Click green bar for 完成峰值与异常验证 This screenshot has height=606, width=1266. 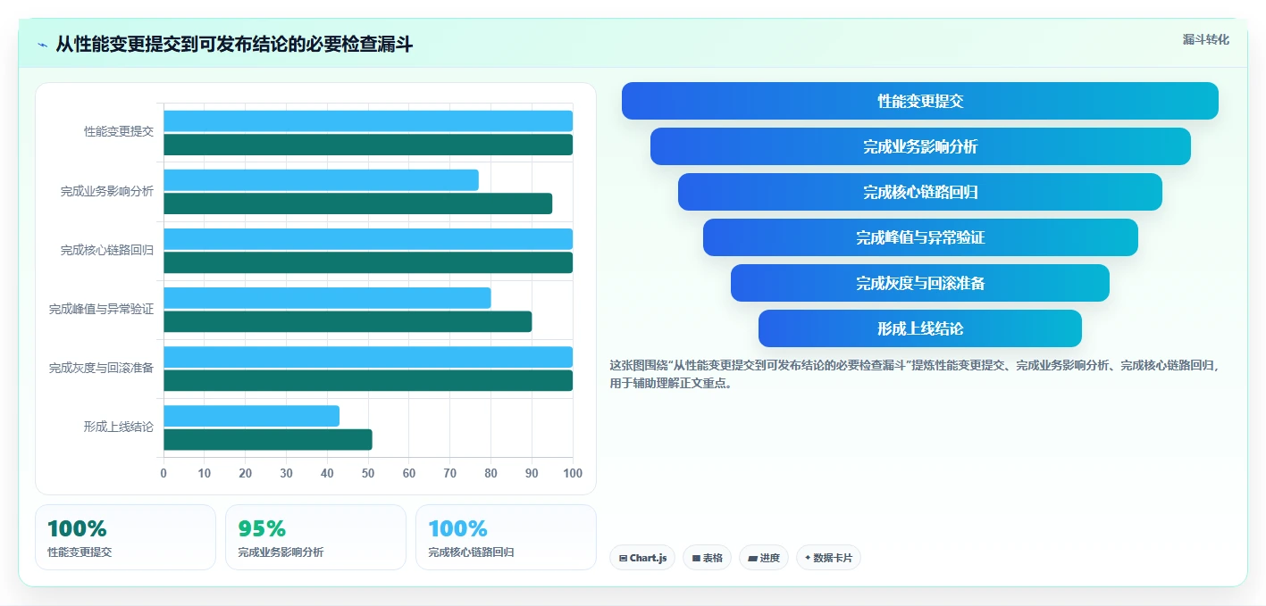(x=348, y=321)
